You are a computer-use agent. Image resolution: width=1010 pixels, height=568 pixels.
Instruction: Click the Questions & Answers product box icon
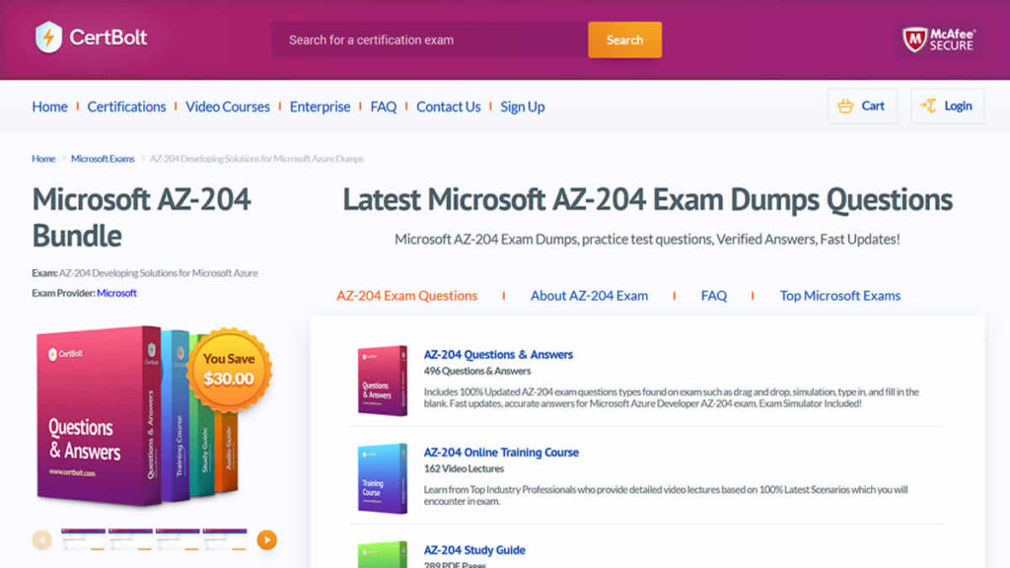383,381
